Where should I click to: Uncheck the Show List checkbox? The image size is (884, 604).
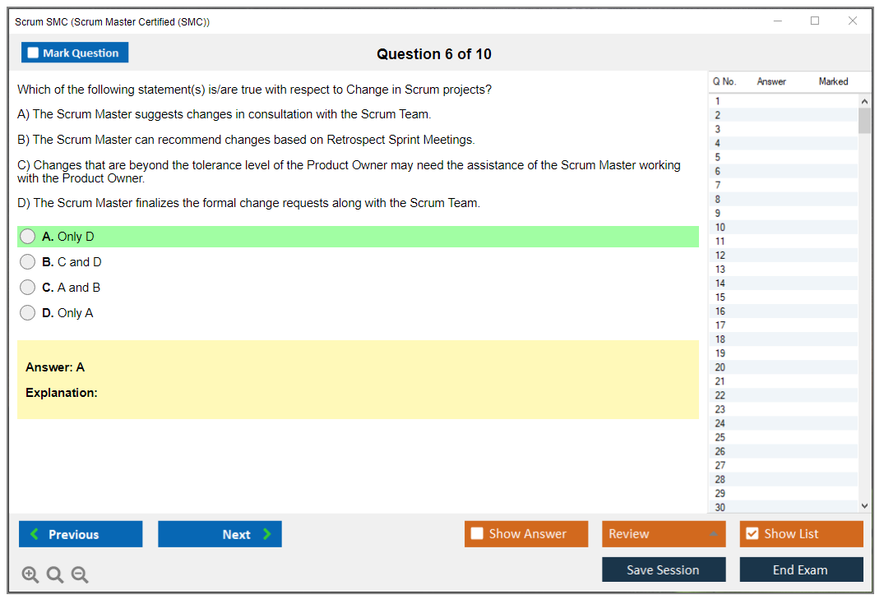click(x=752, y=534)
